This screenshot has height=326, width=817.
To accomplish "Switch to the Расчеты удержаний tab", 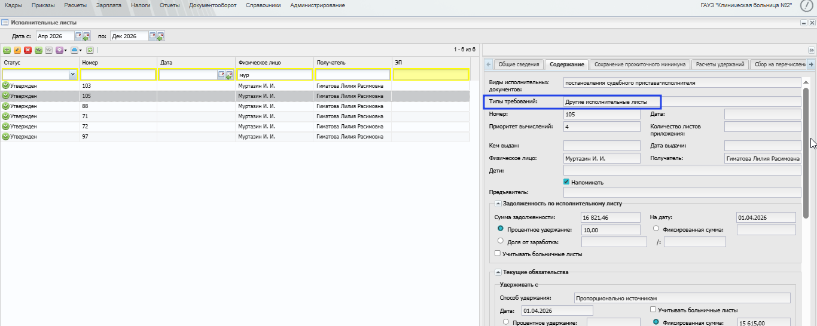I will point(720,64).
